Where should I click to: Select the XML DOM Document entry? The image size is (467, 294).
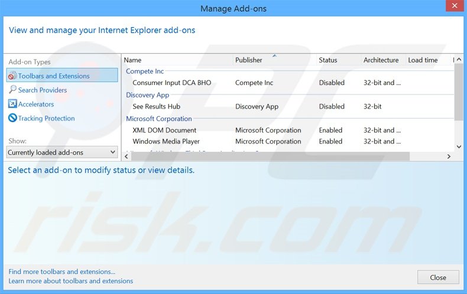point(164,130)
